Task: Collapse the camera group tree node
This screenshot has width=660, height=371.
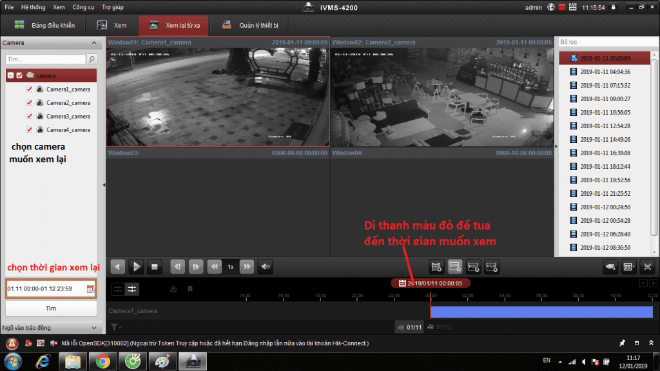Action: (10, 75)
